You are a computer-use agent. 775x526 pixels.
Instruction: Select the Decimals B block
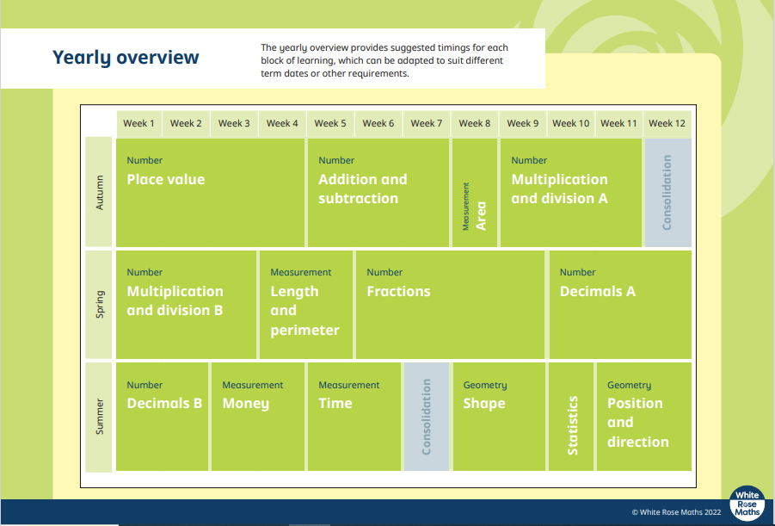click(162, 416)
